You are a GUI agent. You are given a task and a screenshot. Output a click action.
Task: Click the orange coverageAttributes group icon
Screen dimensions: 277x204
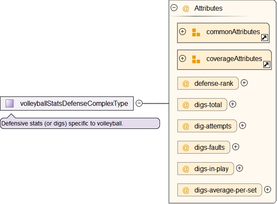pos(196,59)
